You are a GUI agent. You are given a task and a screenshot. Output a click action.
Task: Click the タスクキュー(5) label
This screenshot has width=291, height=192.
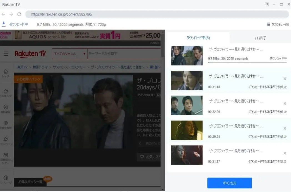point(280,24)
